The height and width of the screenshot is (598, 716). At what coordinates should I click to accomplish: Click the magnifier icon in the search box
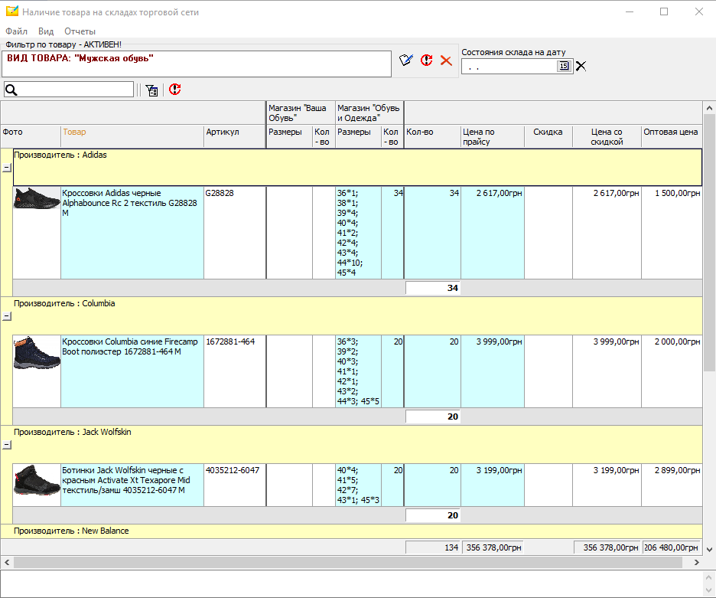pyautogui.click(x=11, y=90)
